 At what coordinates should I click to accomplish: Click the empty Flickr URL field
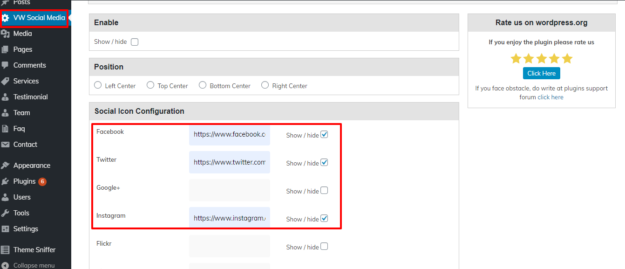click(x=229, y=246)
